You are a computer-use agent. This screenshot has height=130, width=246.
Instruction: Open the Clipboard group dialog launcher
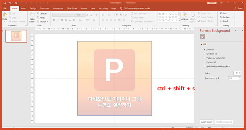click(26, 25)
